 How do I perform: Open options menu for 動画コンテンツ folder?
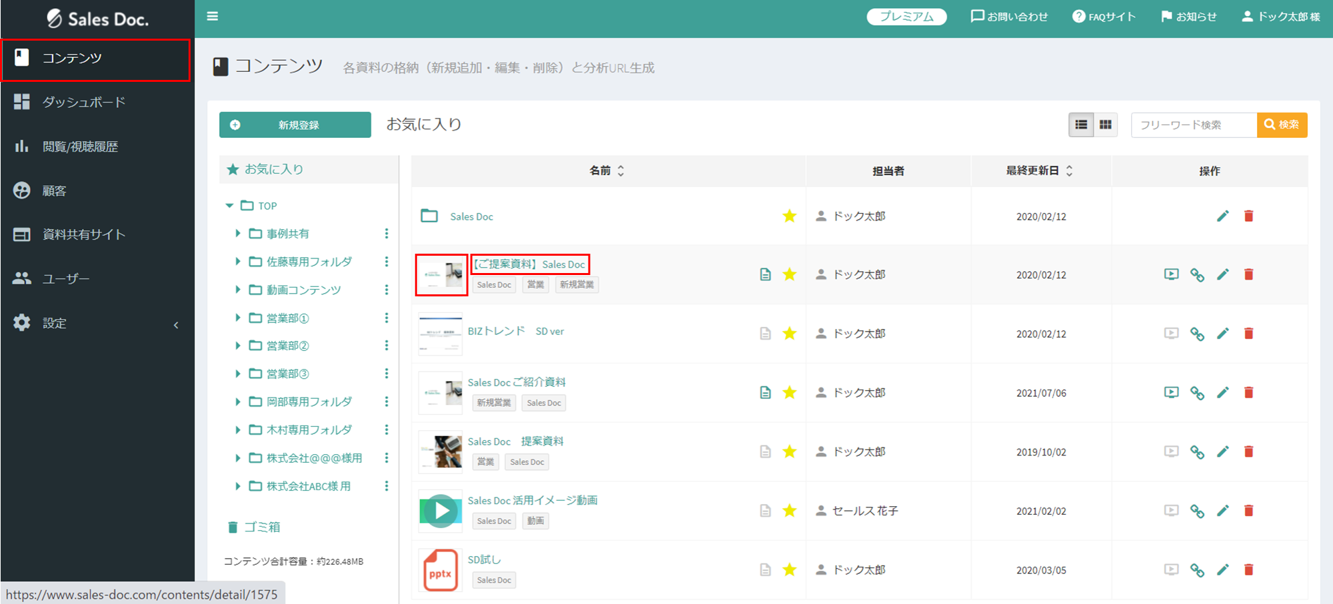click(x=387, y=290)
